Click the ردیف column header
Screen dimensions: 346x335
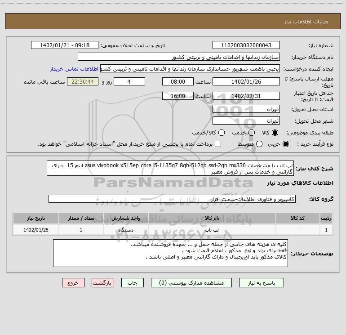[x=326, y=219]
